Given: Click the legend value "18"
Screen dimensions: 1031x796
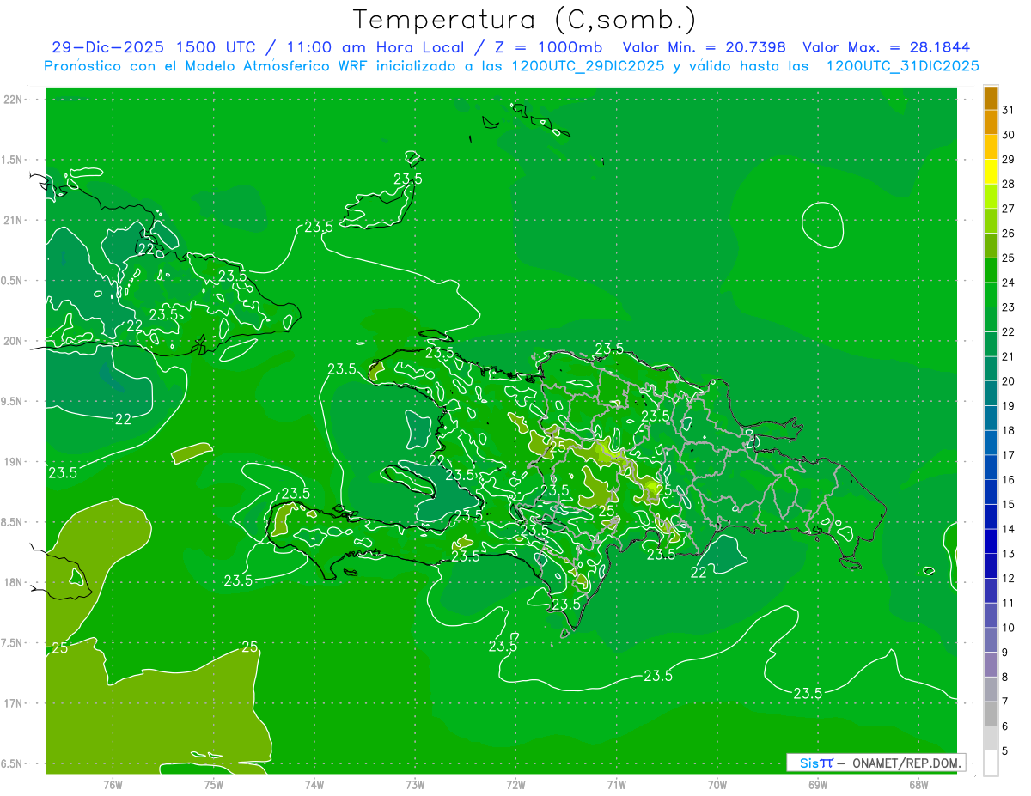Looking at the screenshot, I should pos(1008,429).
